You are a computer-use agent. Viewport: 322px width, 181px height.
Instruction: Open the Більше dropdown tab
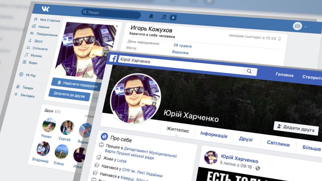(311, 148)
